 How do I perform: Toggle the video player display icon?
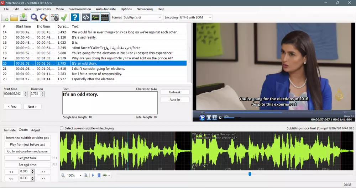[105, 17]
